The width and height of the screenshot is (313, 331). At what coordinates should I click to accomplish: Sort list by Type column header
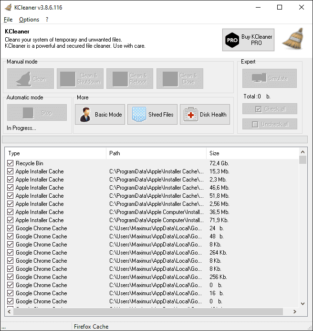[55, 153]
